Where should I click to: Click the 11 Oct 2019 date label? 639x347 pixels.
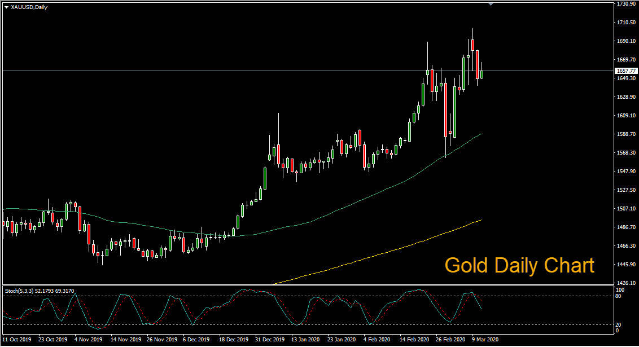[x=17, y=339]
